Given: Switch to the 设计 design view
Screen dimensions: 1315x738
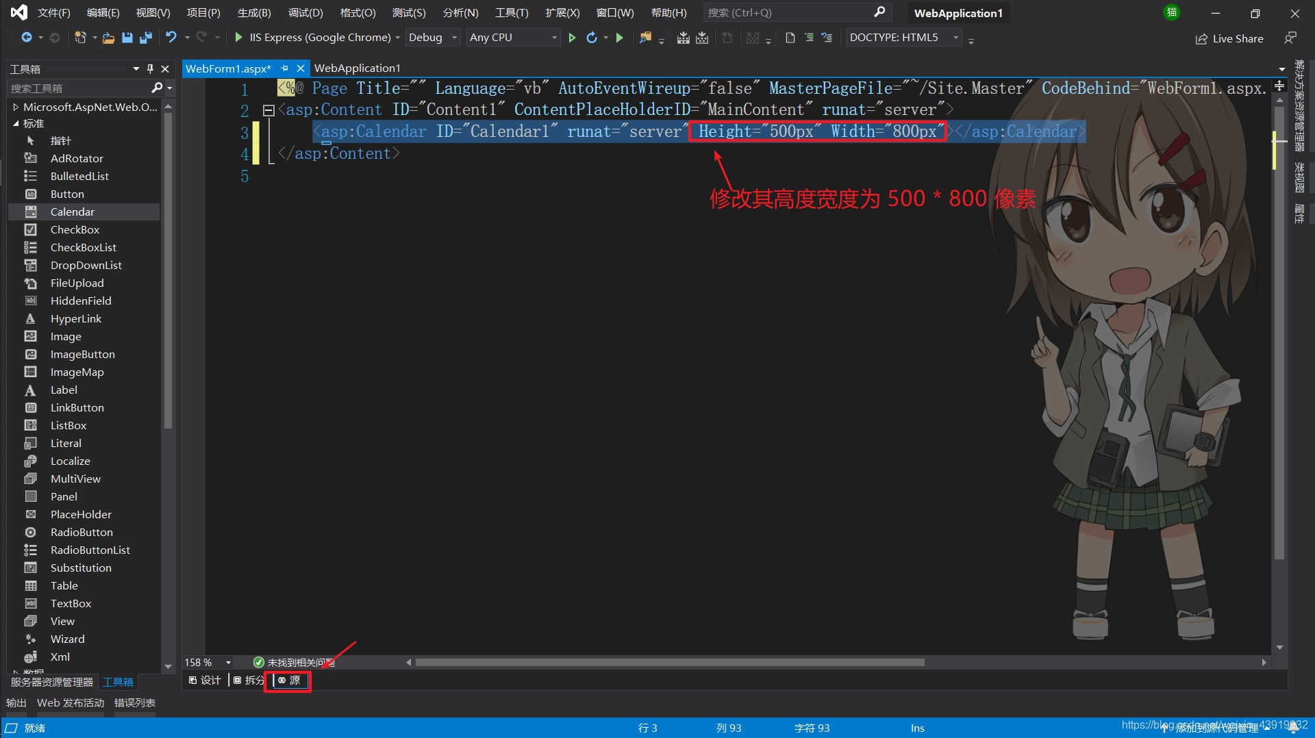Looking at the screenshot, I should click(x=205, y=680).
